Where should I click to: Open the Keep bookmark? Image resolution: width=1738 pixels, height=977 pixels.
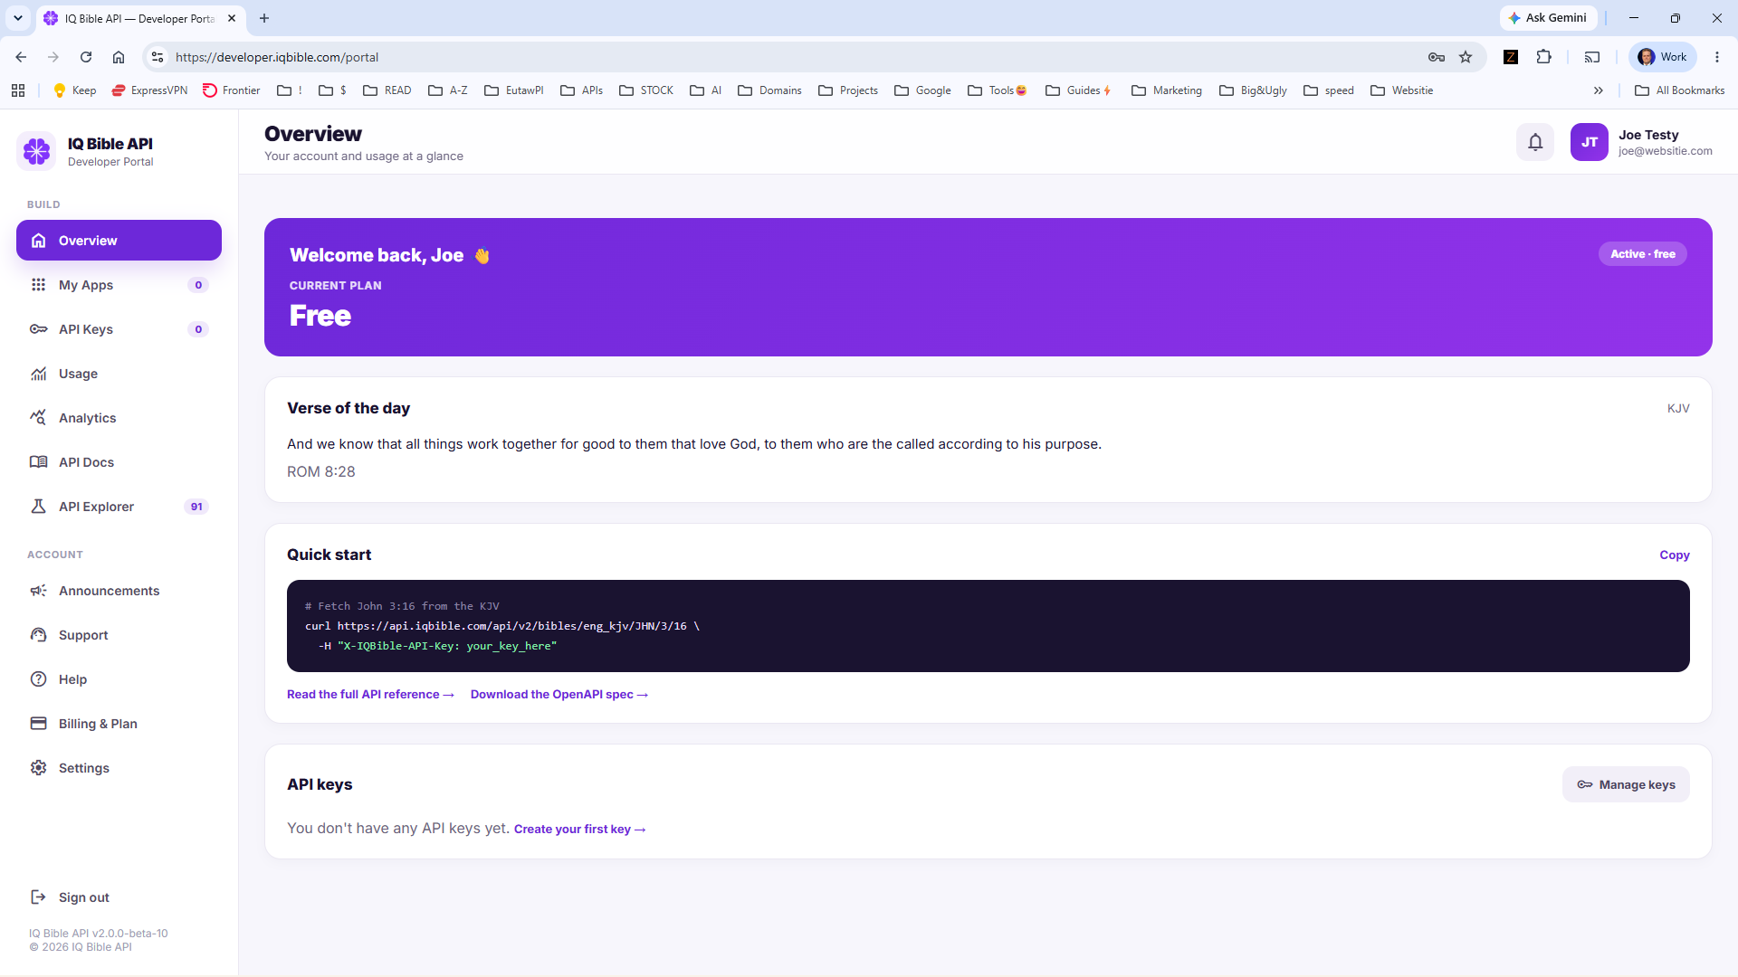(x=75, y=90)
